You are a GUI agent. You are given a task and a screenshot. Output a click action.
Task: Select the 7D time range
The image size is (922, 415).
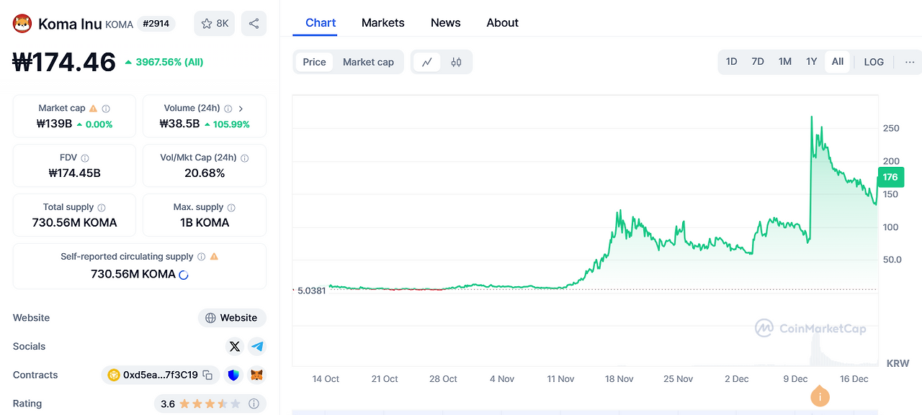[758, 62]
